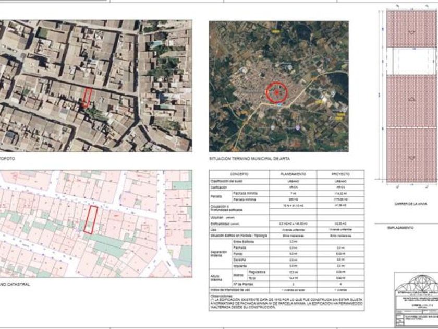Click the 'Fachada mínima' row label
The image size is (438, 329).
[x=245, y=193]
